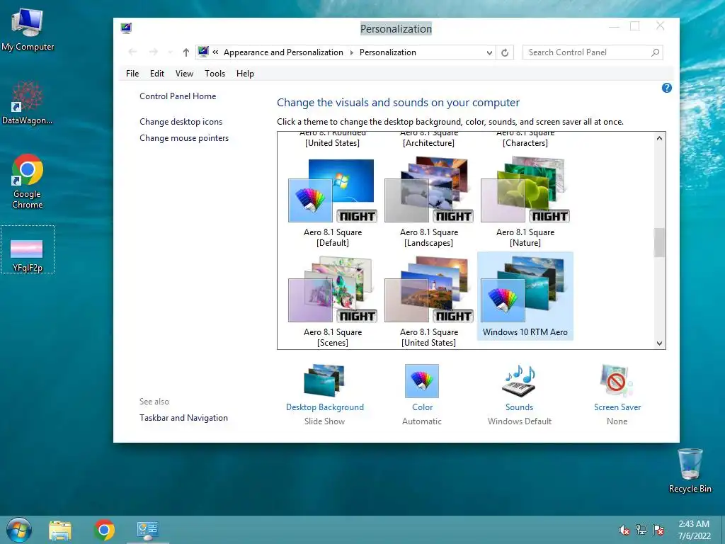The width and height of the screenshot is (725, 544).
Task: Click the search magnifier icon
Action: point(655,52)
